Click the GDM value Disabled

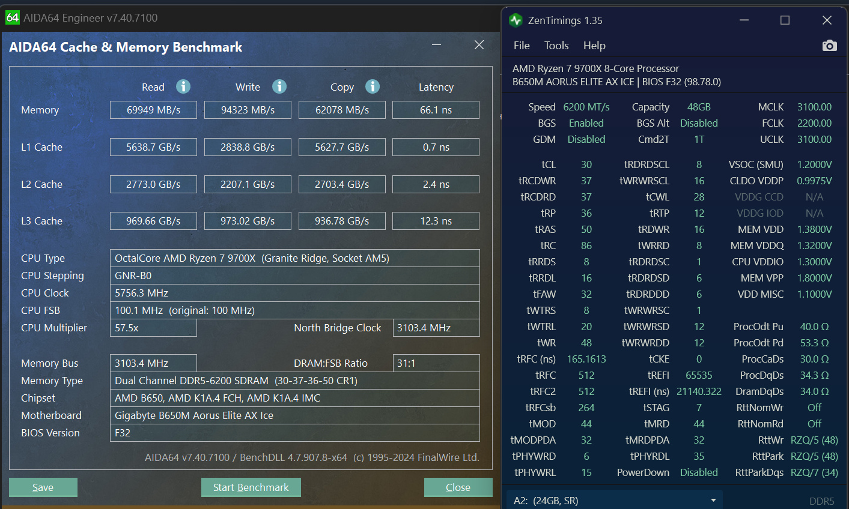point(586,139)
